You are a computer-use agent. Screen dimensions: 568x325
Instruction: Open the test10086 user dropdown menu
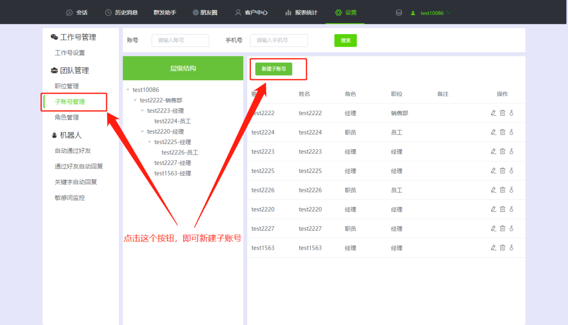click(431, 12)
